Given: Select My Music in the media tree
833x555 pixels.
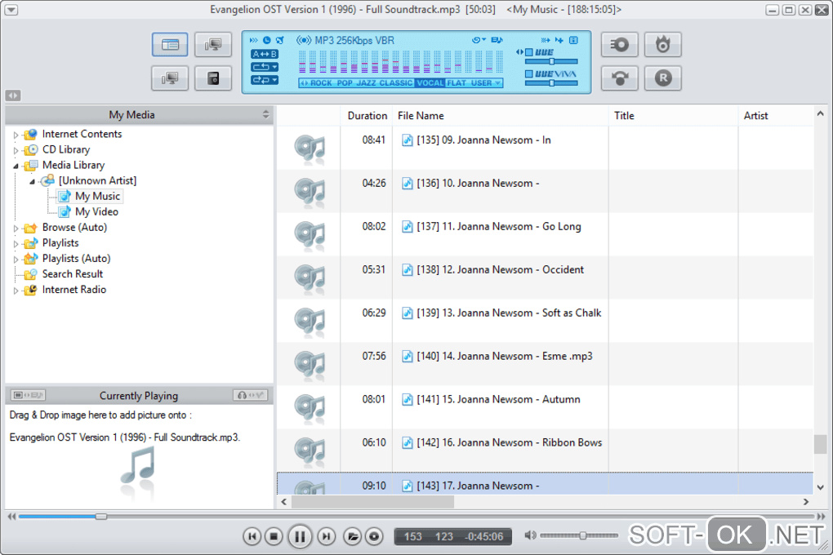Looking at the screenshot, I should coord(97,196).
